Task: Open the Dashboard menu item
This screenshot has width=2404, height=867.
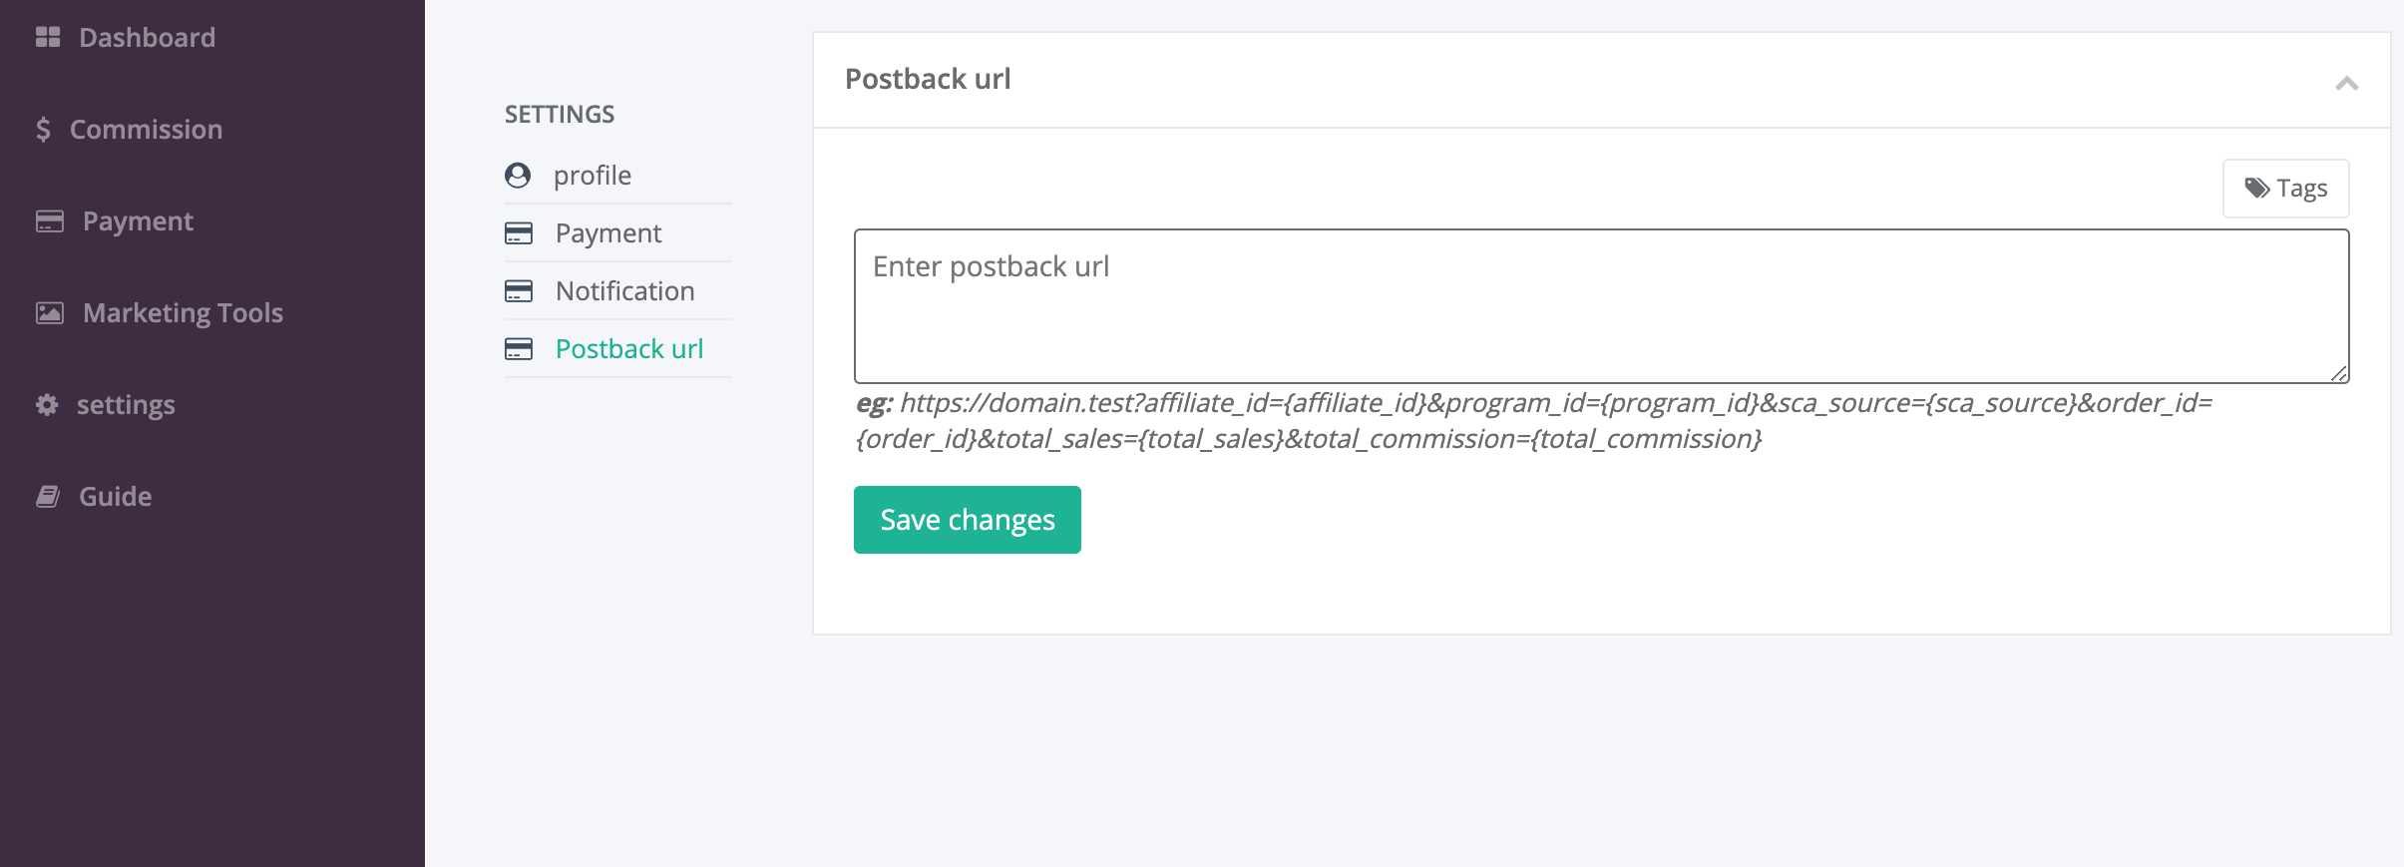Action: [126, 38]
